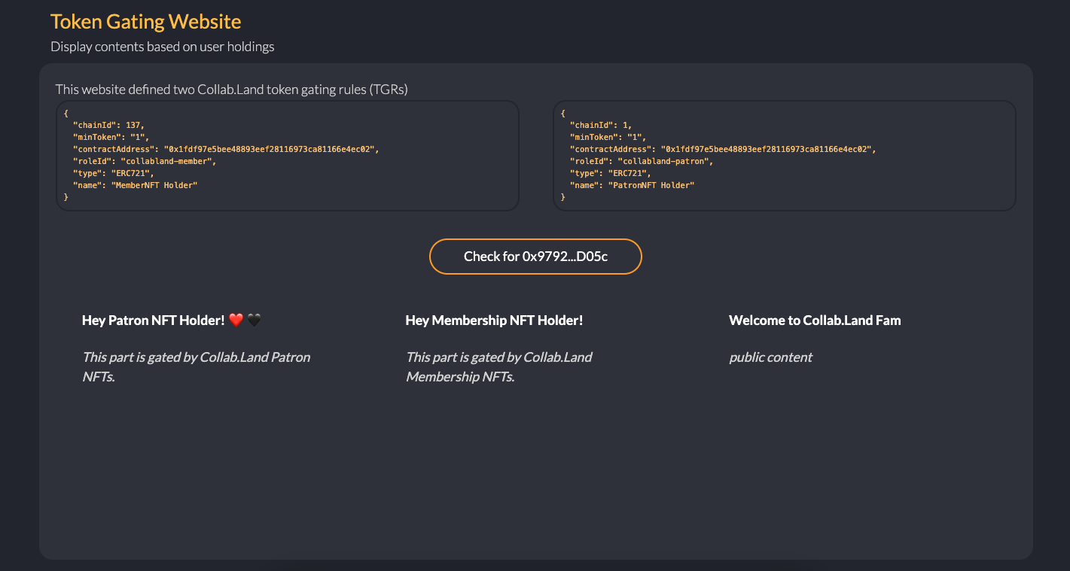Click the 'Display contents based on user holdings' subtitle
1070x571 pixels.
tap(162, 47)
